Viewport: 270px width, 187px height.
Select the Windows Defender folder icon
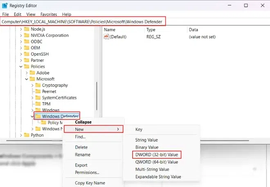[38, 116]
